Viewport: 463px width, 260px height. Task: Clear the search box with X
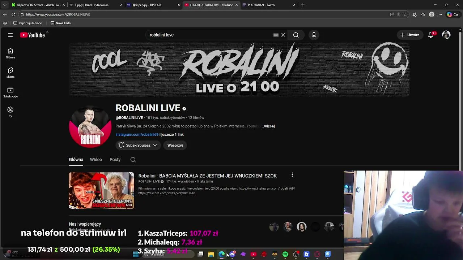click(x=283, y=35)
